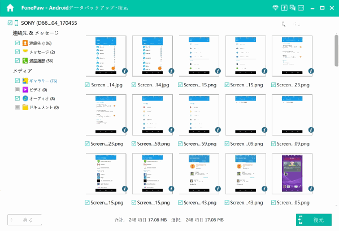Uncheck ギャラリー (76) checkbox

(18, 81)
